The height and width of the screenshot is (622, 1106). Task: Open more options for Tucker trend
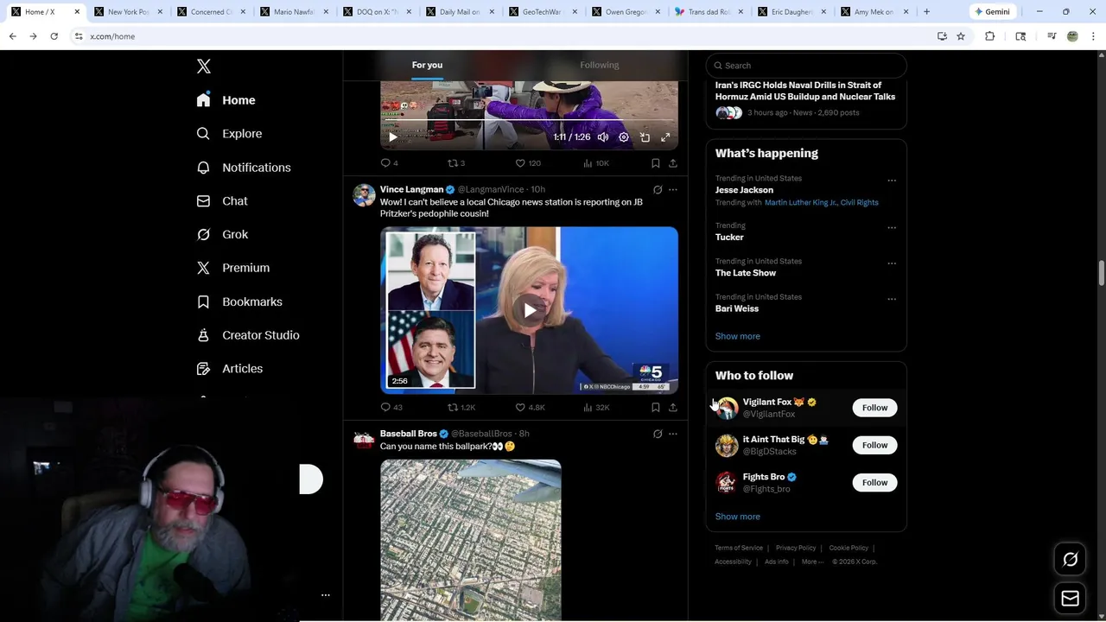(892, 228)
